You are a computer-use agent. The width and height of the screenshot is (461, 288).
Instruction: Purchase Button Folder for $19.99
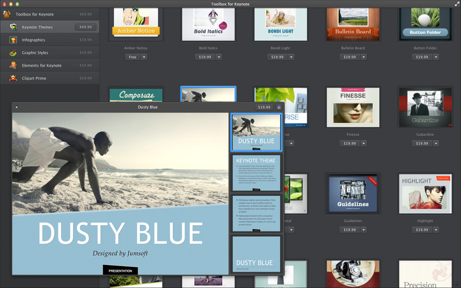pyautogui.click(x=422, y=57)
